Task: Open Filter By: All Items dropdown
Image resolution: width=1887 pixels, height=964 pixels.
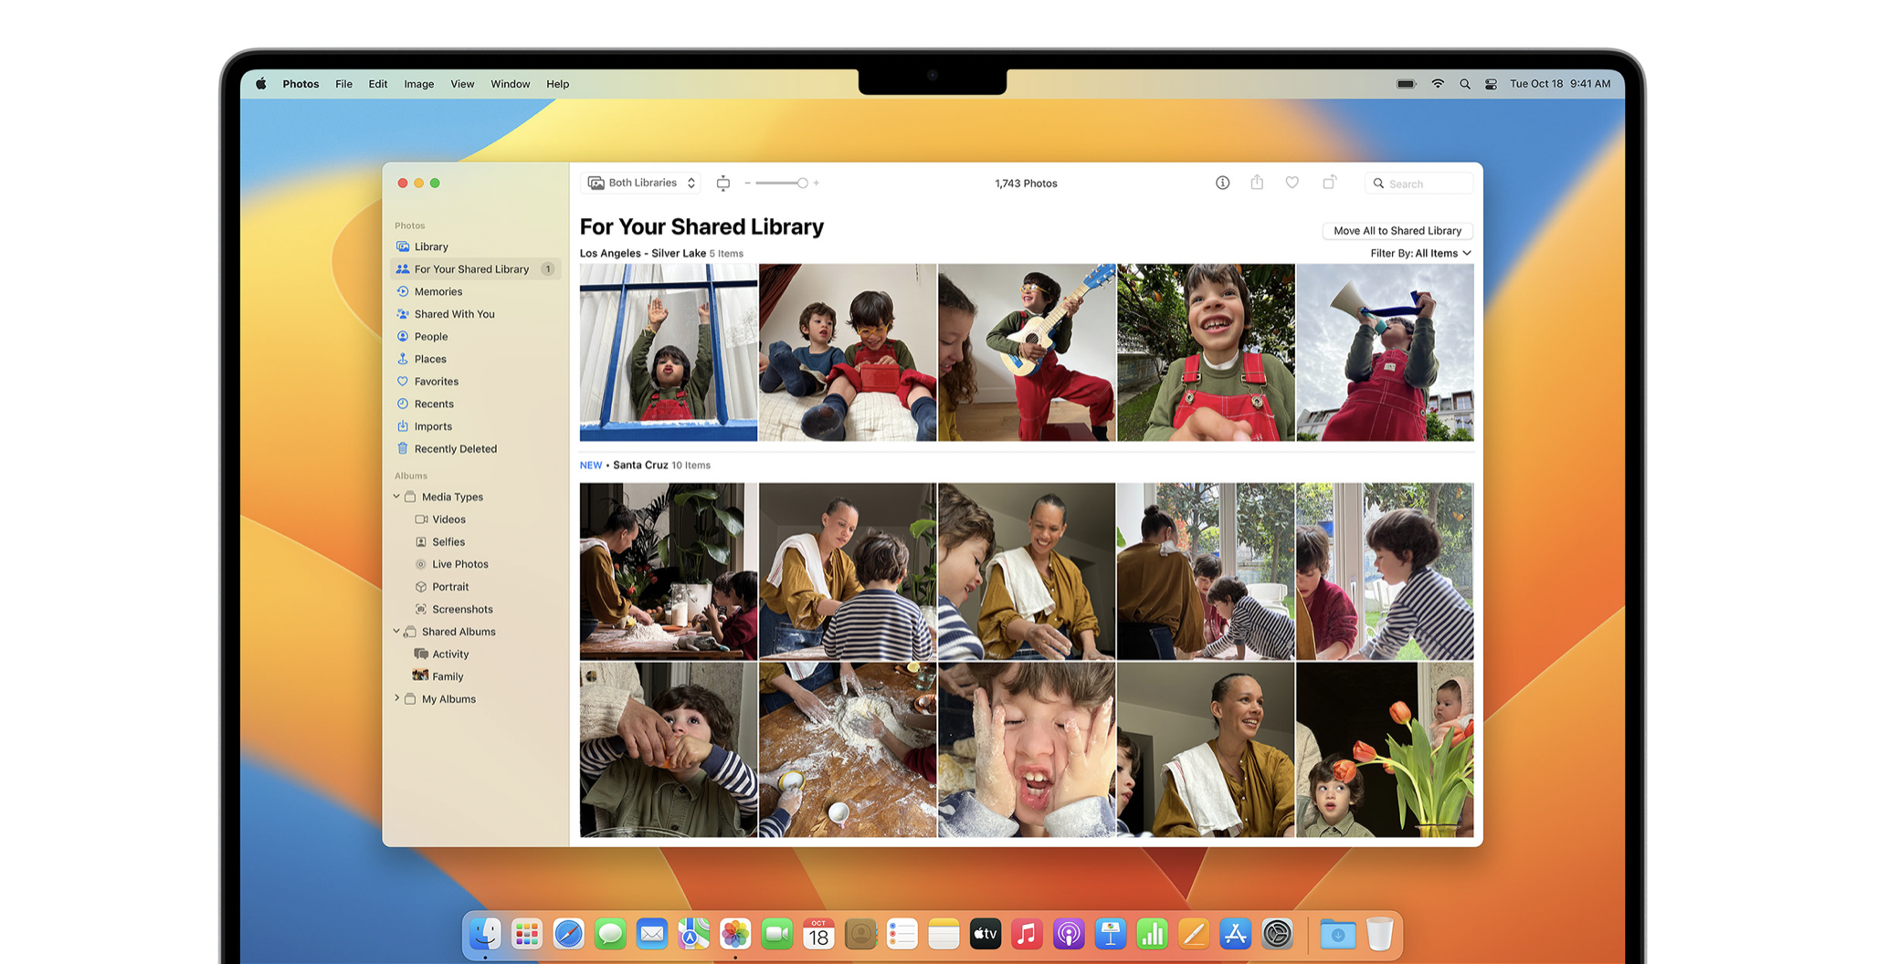Action: 1420,254
